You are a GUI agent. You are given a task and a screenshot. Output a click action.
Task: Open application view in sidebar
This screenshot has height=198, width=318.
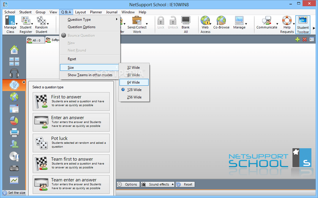pyautogui.click(x=14, y=109)
